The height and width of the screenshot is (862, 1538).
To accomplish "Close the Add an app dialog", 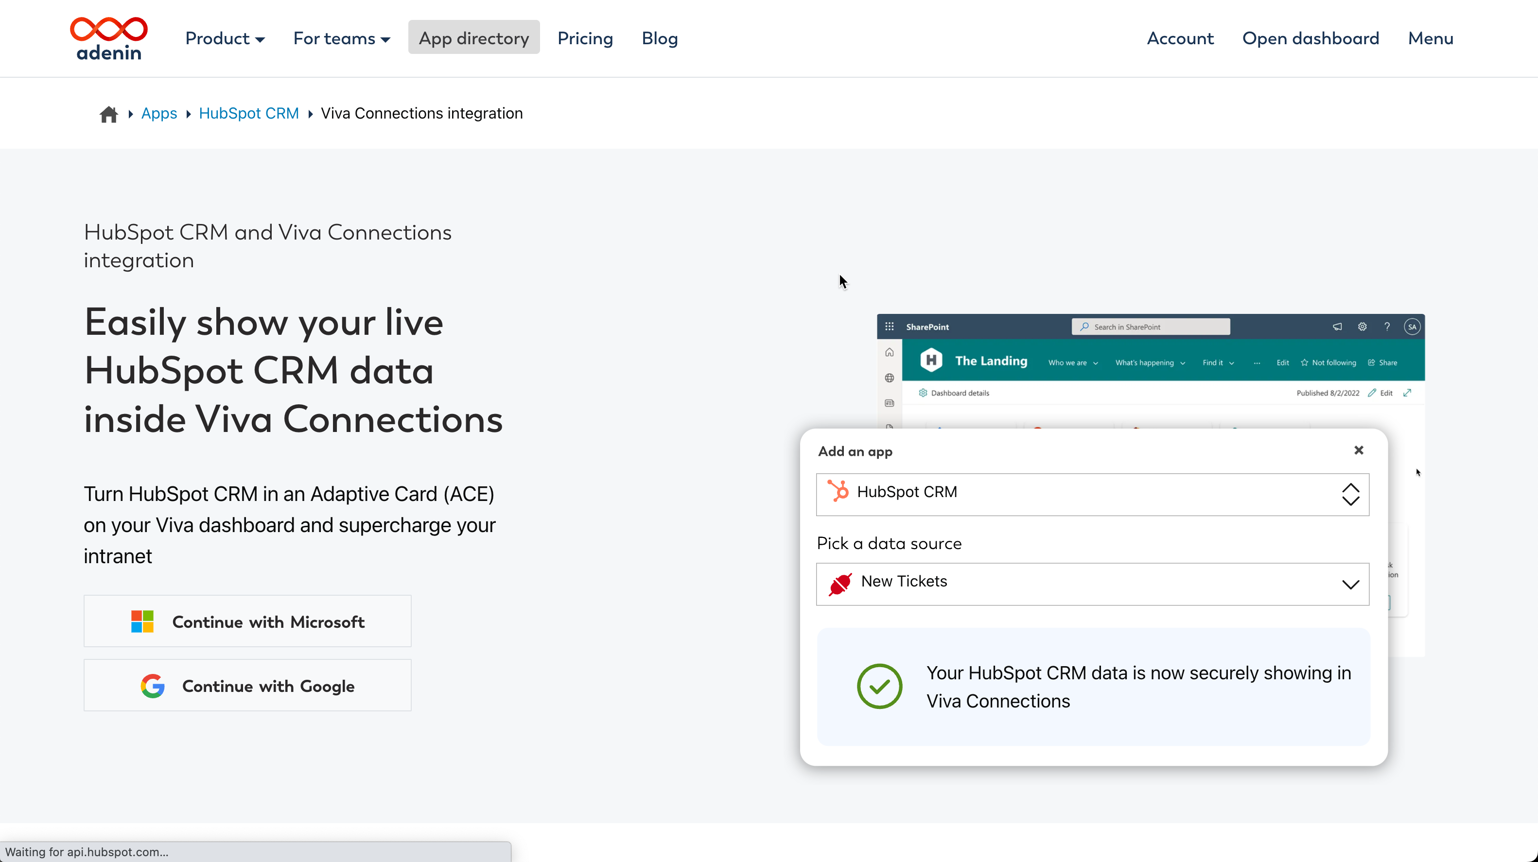I will click(x=1359, y=450).
